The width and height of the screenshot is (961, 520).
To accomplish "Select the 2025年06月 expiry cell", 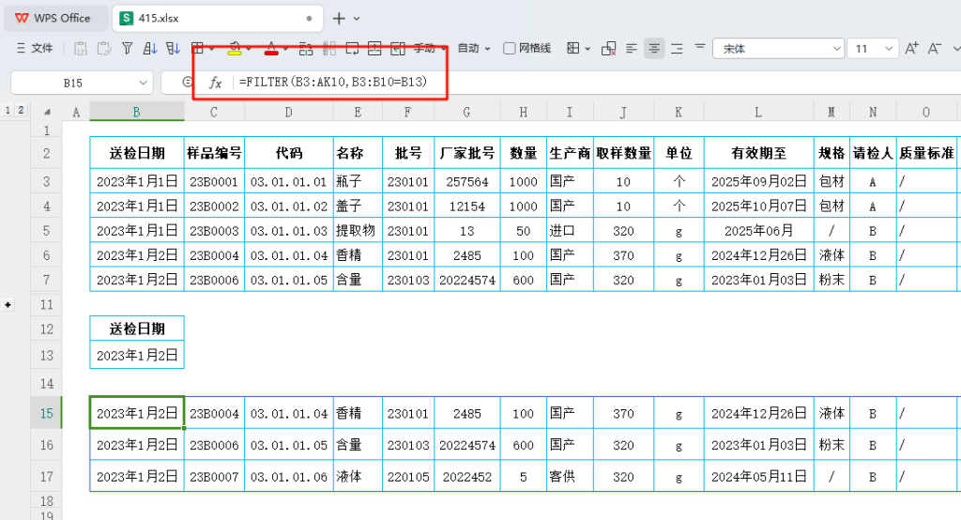I will tap(759, 231).
